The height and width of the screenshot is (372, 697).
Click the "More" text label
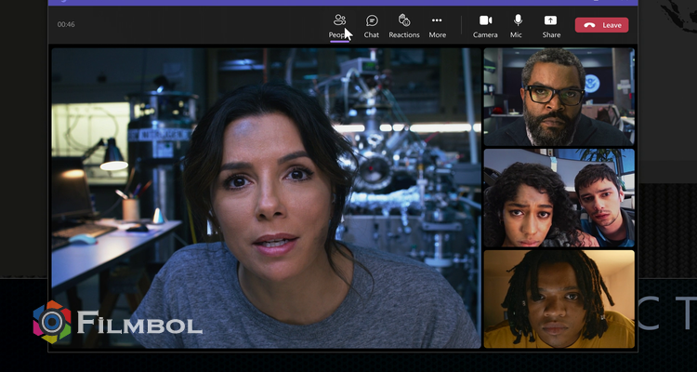click(437, 35)
